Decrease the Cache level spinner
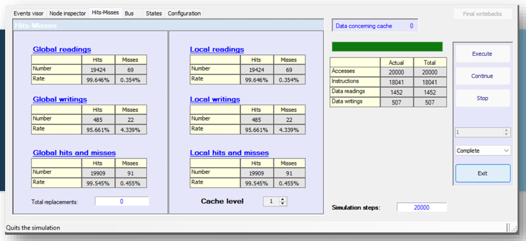This screenshot has height=241, width=526. coord(283,203)
